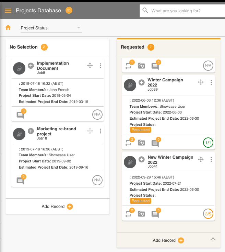Open the Marketing re-brand project title
This screenshot has width=225, height=252.
click(56, 131)
